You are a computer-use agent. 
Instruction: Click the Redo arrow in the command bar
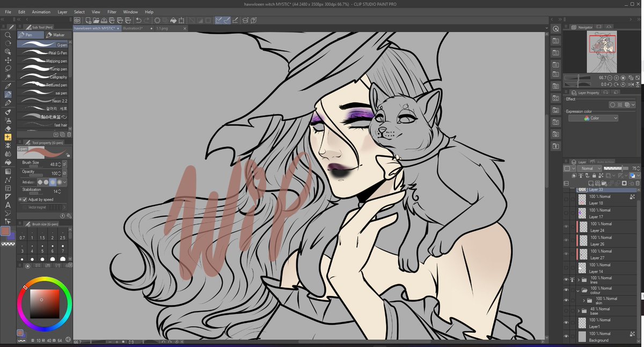coord(147,20)
